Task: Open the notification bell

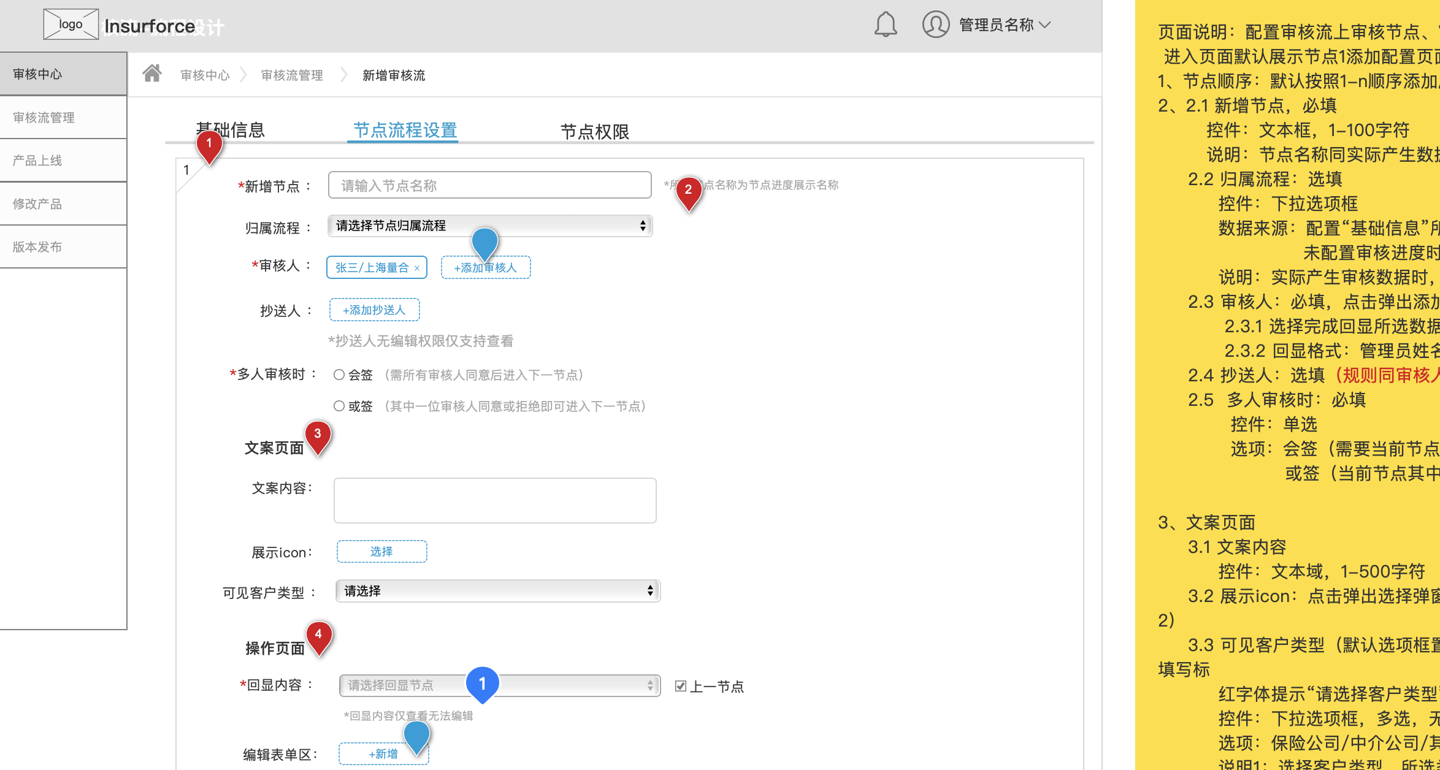Action: tap(885, 25)
